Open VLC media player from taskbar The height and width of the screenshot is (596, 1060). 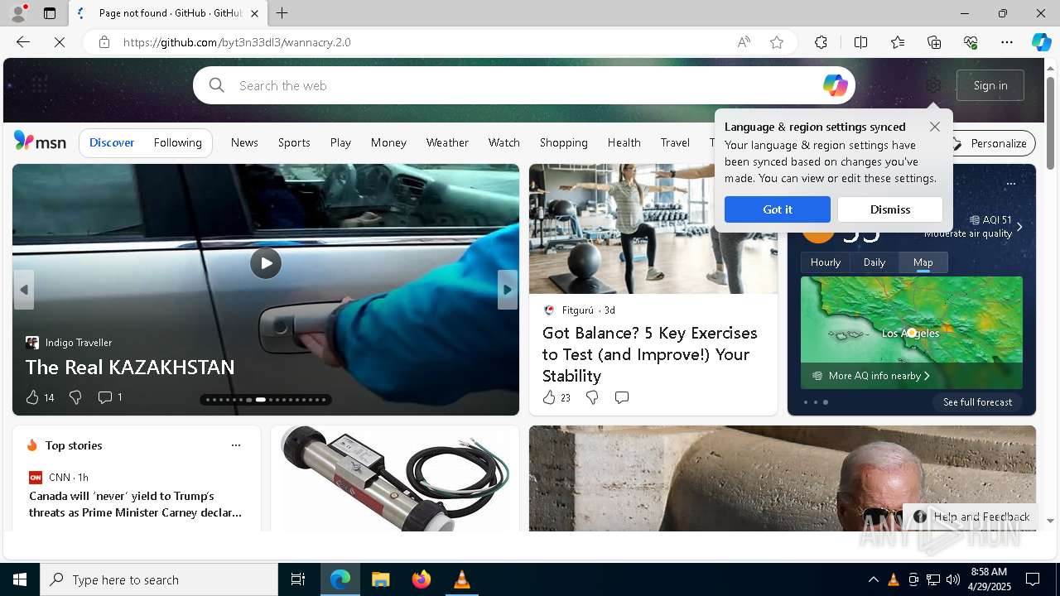[x=461, y=579]
